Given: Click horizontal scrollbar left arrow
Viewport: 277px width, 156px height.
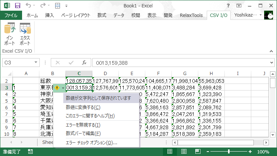Looking at the screenshot, I should coord(175,142).
